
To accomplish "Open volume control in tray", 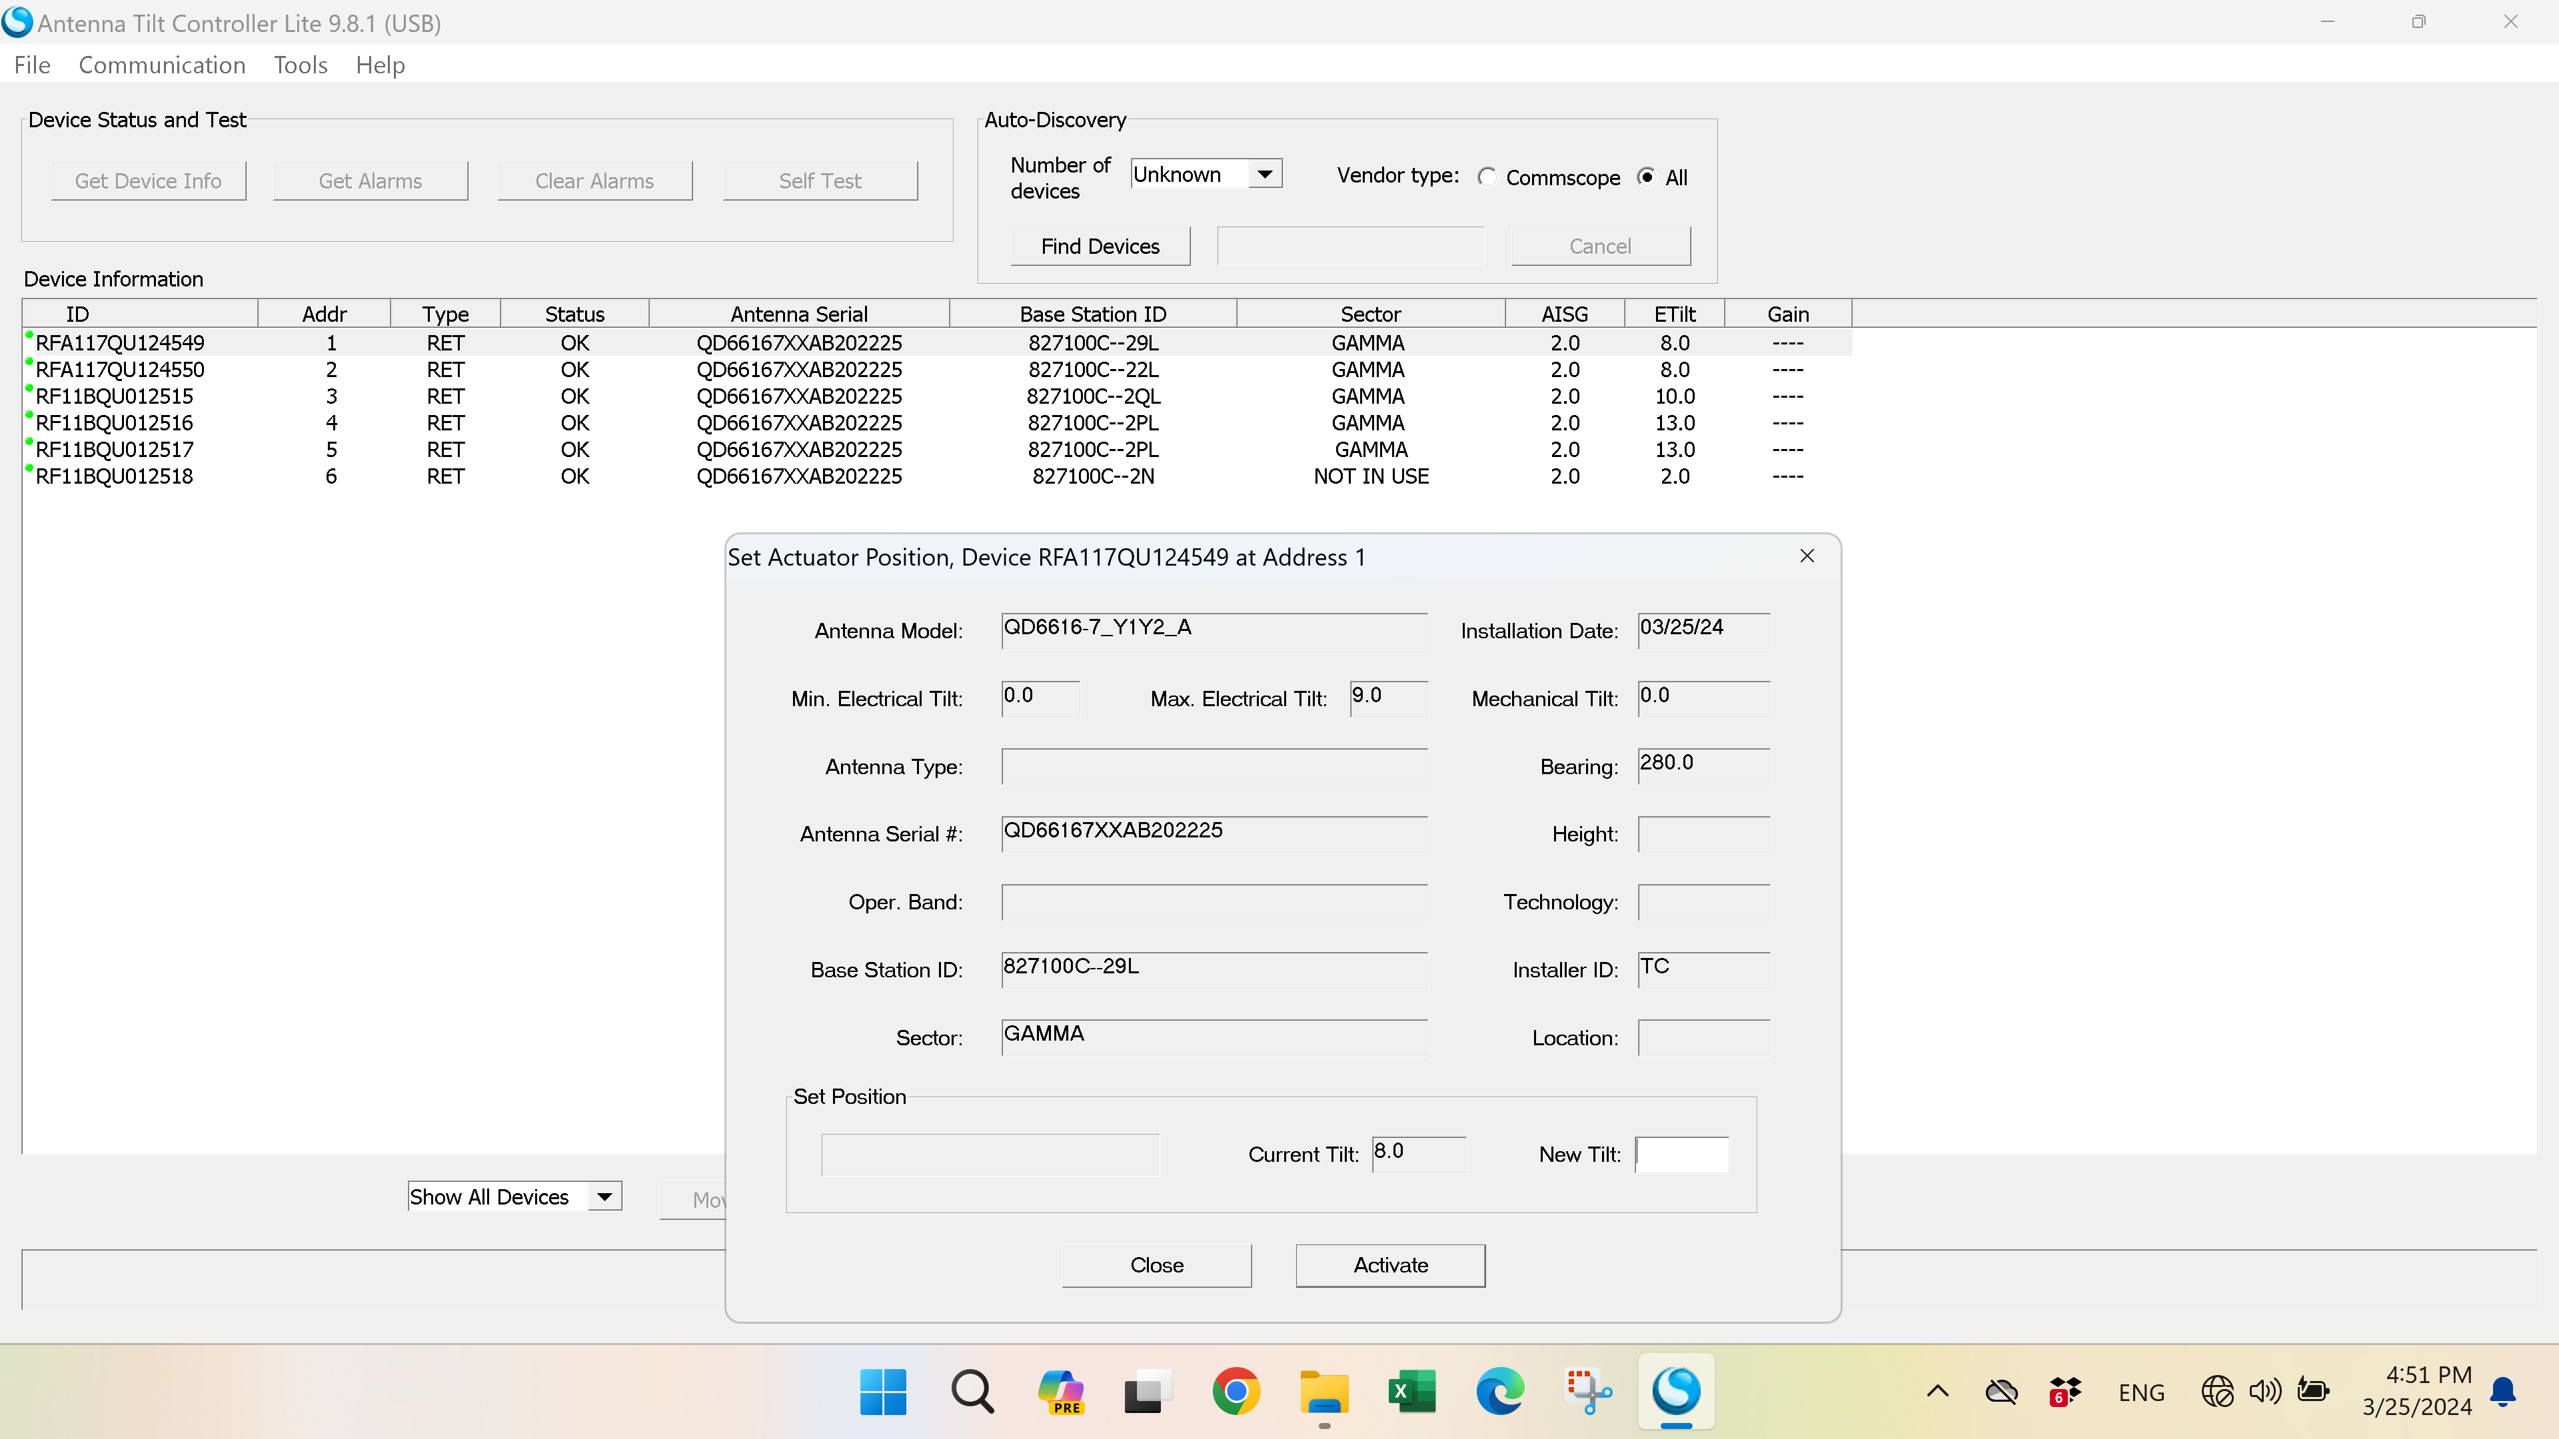I will pyautogui.click(x=2265, y=1391).
